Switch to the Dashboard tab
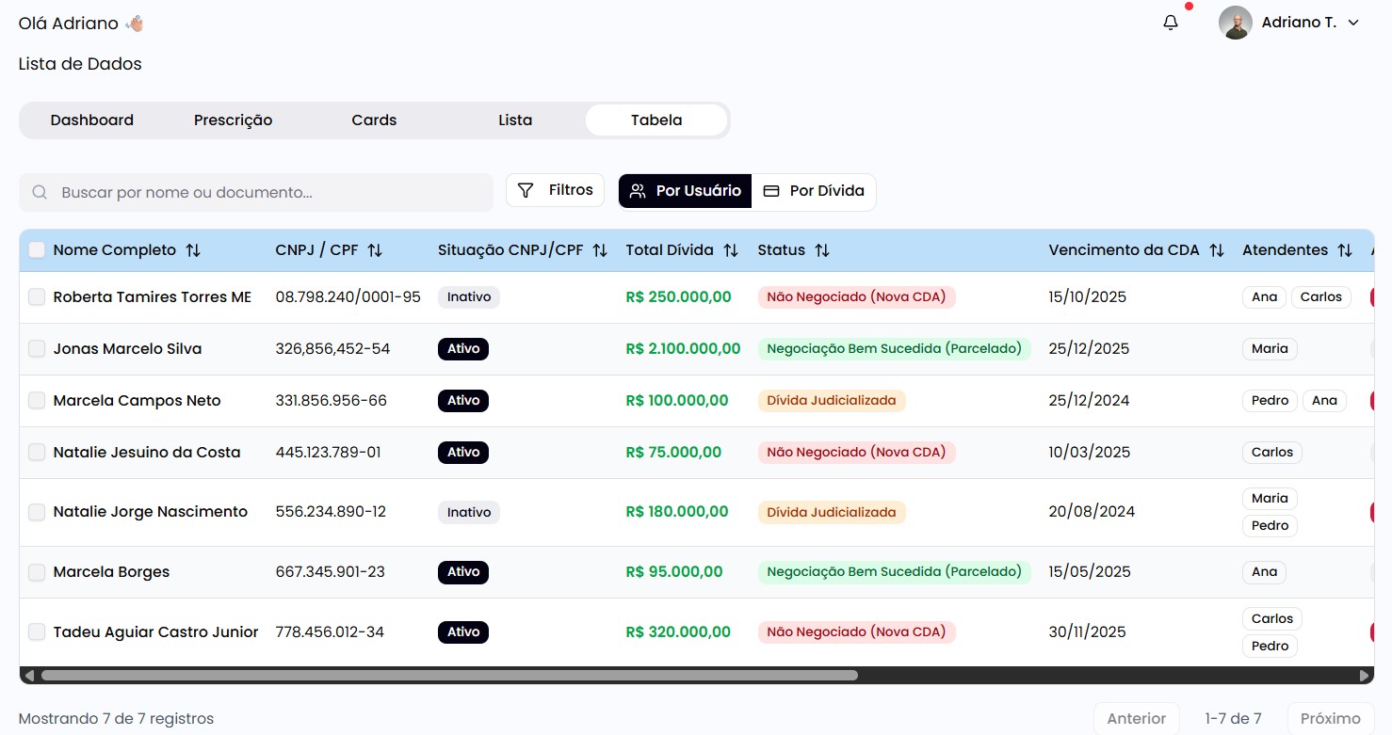The image size is (1392, 735). point(92,120)
